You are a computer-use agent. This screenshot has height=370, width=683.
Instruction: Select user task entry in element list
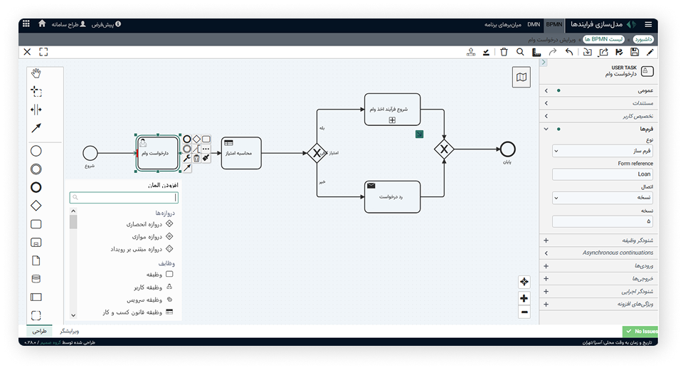tap(153, 287)
